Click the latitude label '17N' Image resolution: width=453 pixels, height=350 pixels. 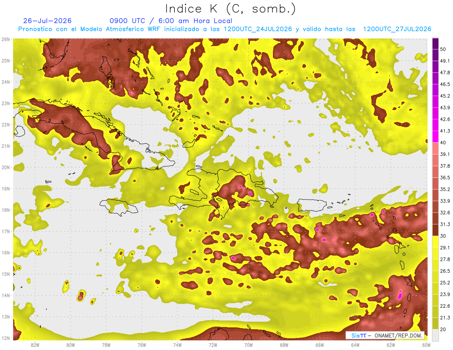coord(5,231)
